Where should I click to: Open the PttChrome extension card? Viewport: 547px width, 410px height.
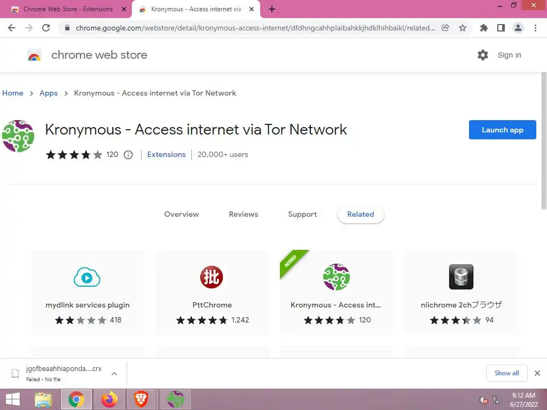(x=212, y=292)
